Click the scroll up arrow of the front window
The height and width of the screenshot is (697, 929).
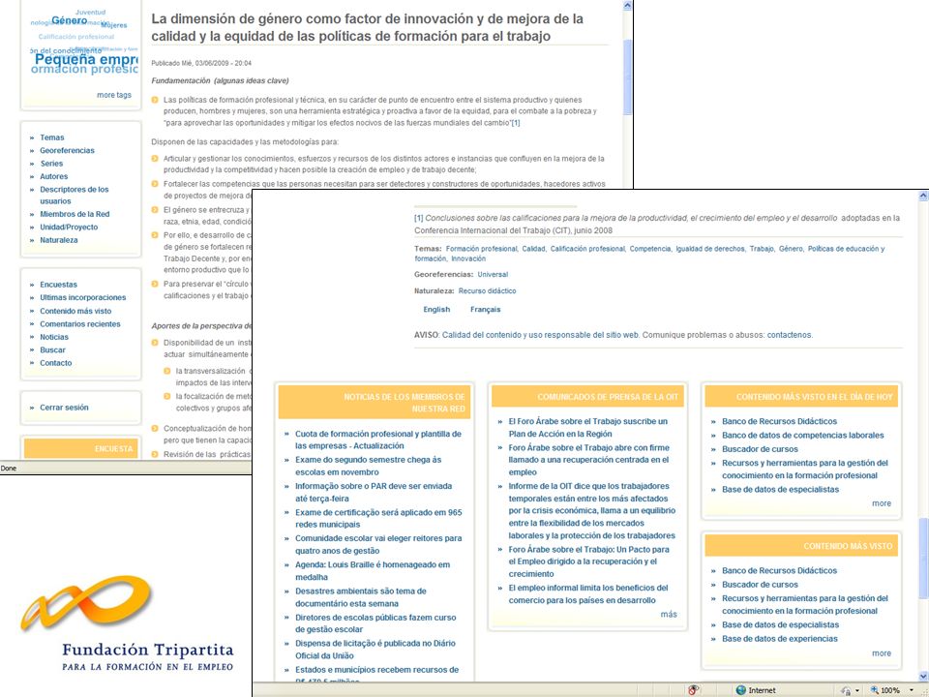[923, 196]
